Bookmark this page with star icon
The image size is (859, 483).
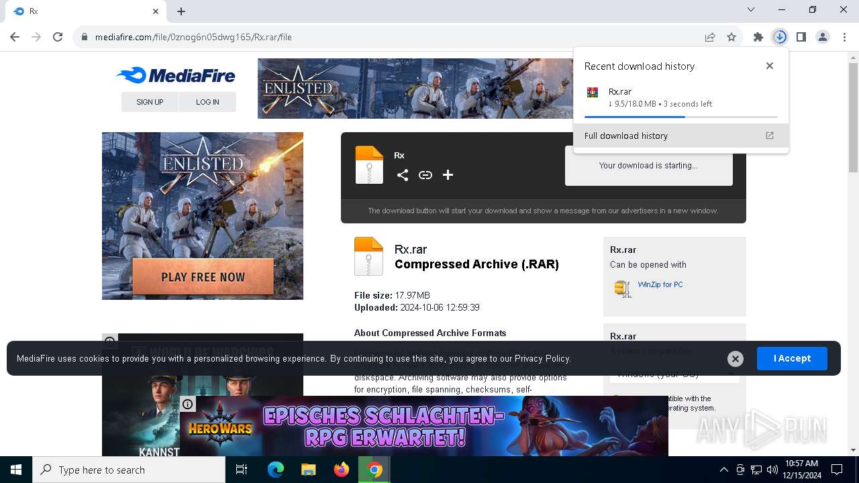pyautogui.click(x=731, y=38)
